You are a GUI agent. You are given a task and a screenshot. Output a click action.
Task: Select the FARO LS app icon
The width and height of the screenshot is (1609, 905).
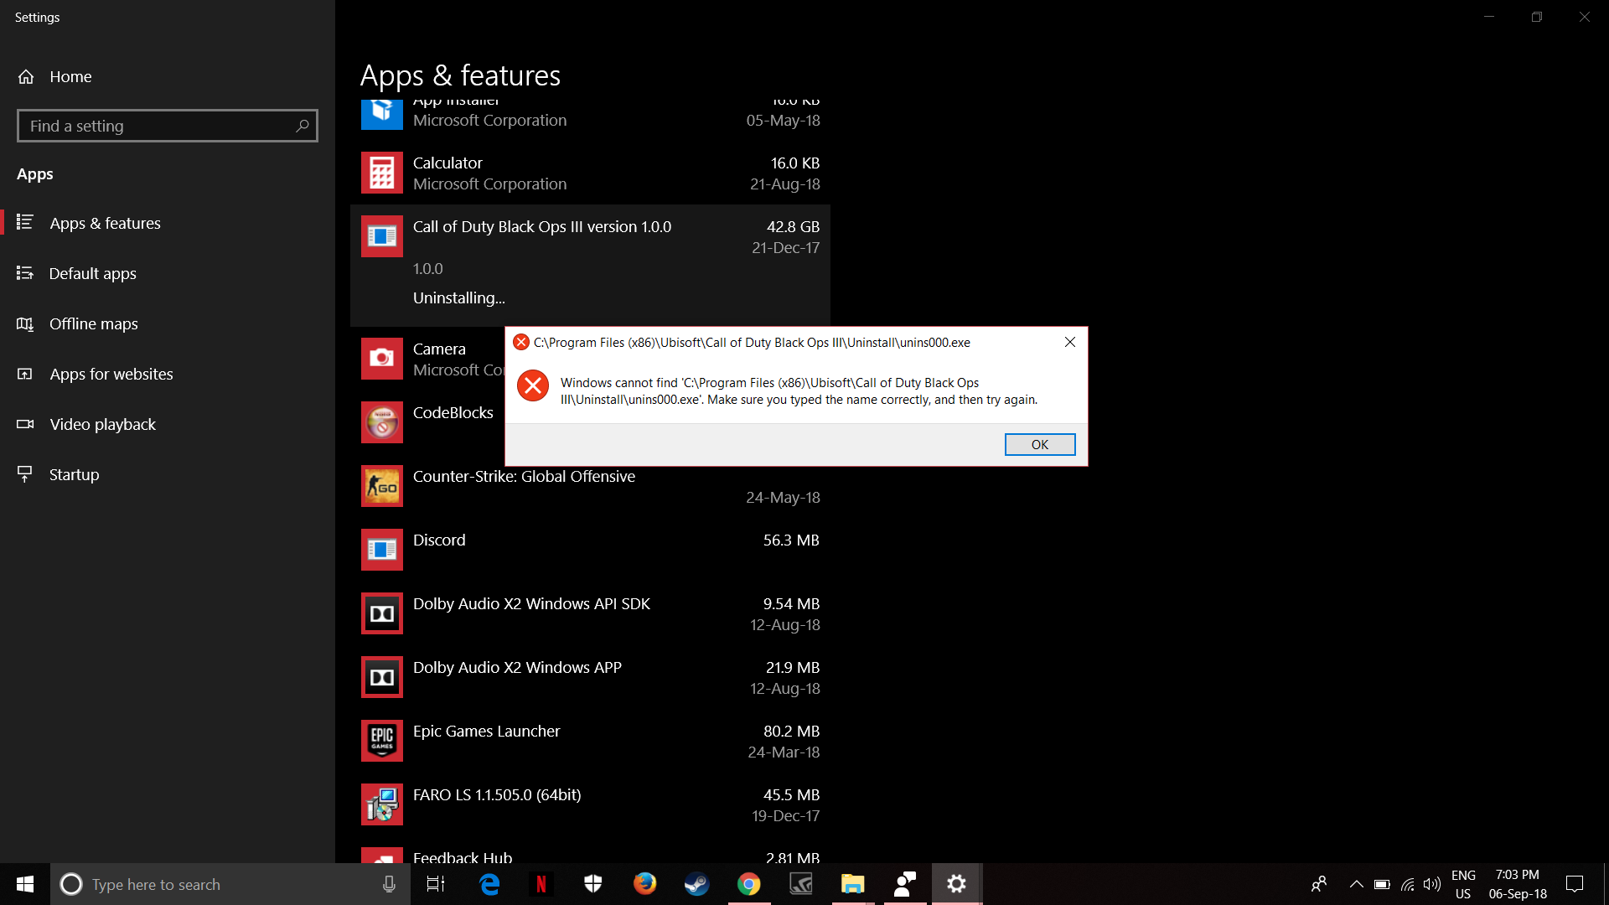tap(382, 805)
